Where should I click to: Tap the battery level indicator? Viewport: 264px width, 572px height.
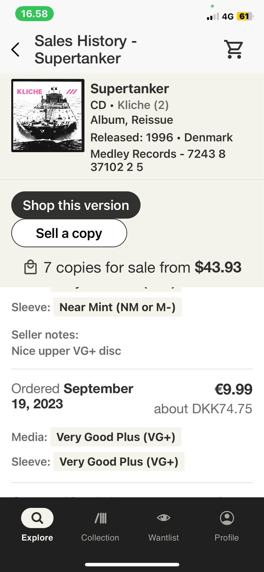coord(245,17)
